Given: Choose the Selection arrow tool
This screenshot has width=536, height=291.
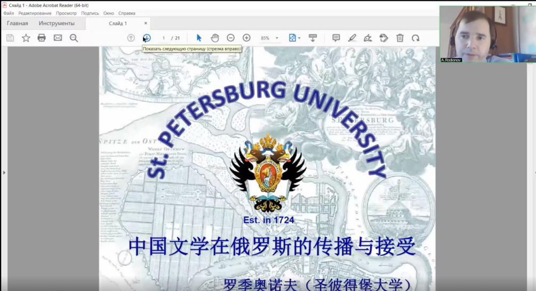Looking at the screenshot, I should (199, 38).
